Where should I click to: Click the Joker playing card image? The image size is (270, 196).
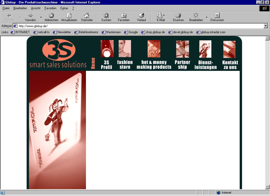[57, 130]
